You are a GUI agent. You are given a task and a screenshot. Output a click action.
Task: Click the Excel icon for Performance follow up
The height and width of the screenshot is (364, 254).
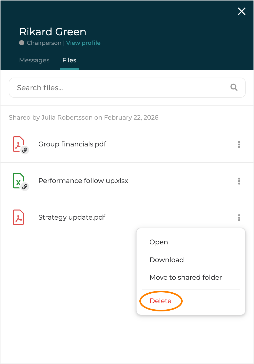(18, 180)
